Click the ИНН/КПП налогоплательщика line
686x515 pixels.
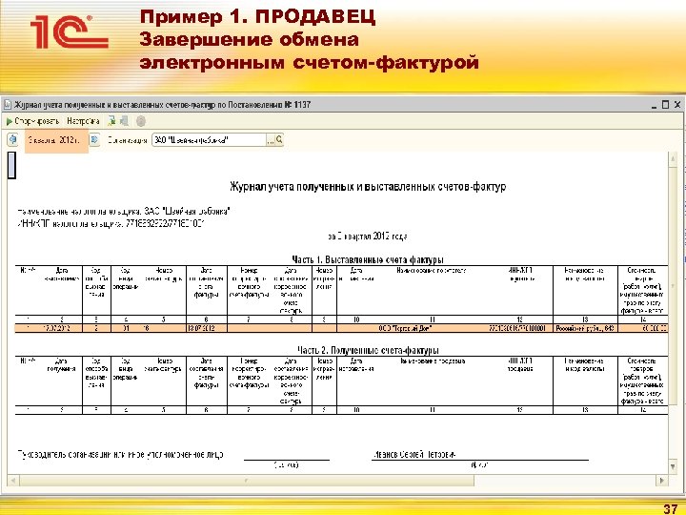111,224
